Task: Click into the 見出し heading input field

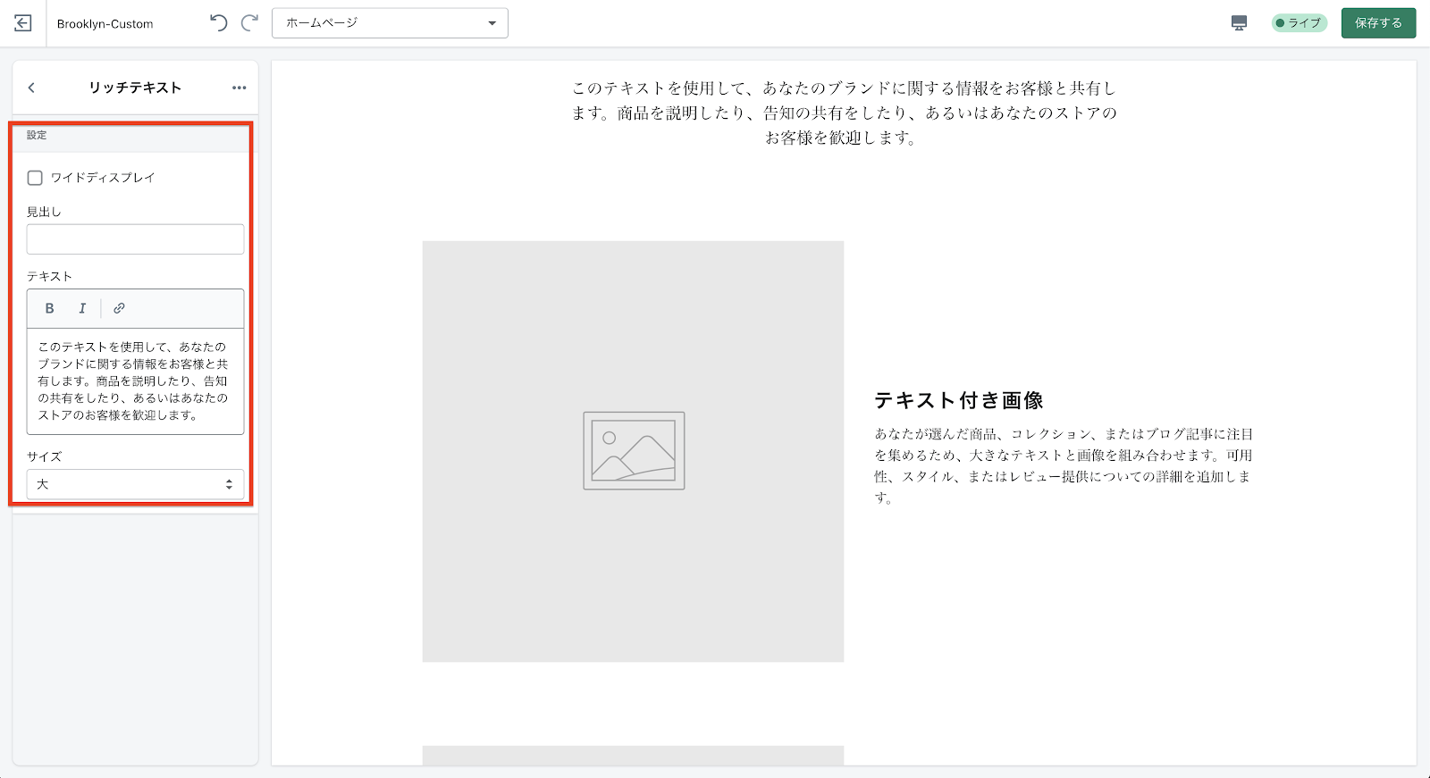Action: [x=135, y=239]
